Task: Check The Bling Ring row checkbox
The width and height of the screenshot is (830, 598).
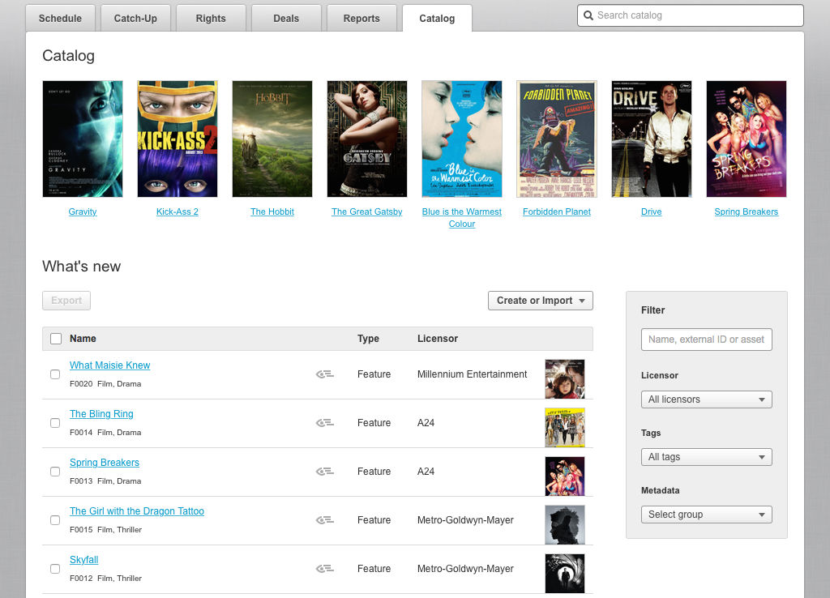Action: tap(55, 423)
